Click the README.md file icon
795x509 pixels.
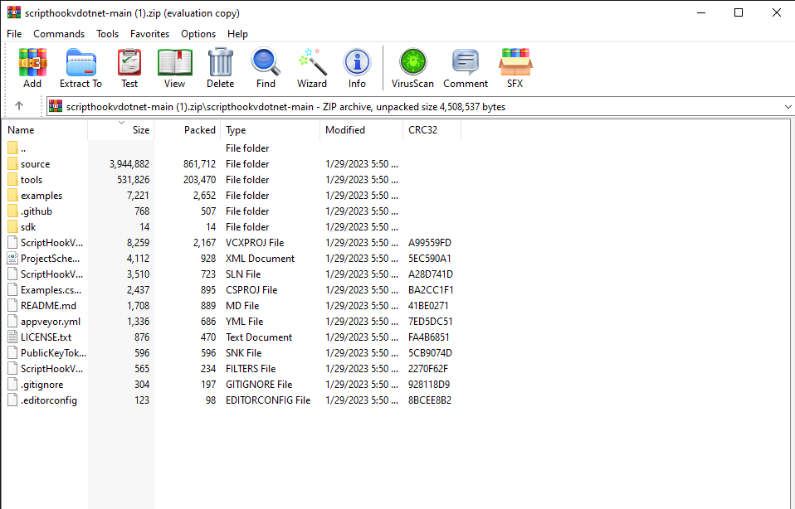pyautogui.click(x=12, y=305)
